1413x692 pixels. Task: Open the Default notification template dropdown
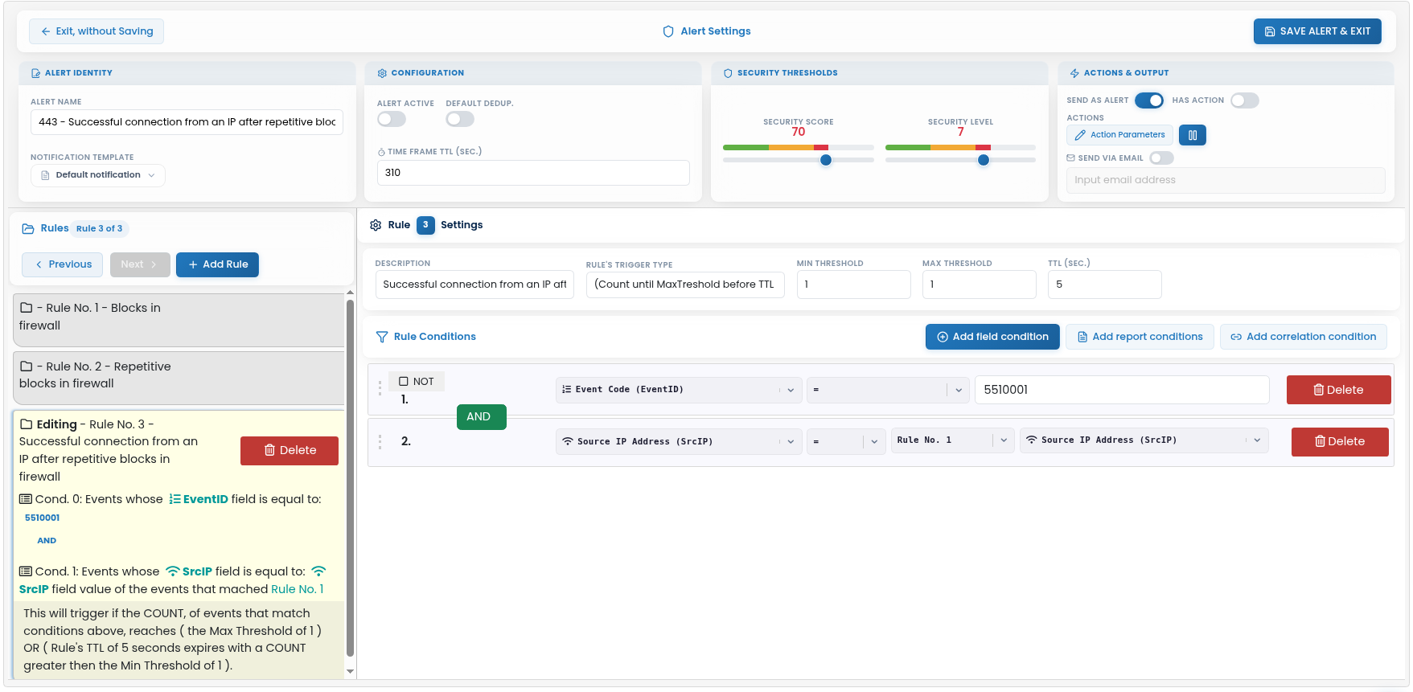tap(98, 175)
